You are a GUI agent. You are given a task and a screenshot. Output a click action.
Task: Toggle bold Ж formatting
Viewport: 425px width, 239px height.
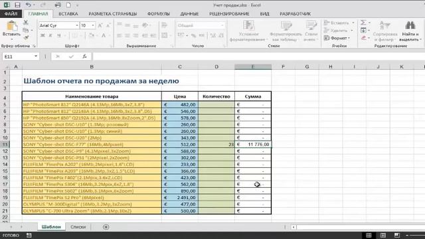tap(42, 35)
